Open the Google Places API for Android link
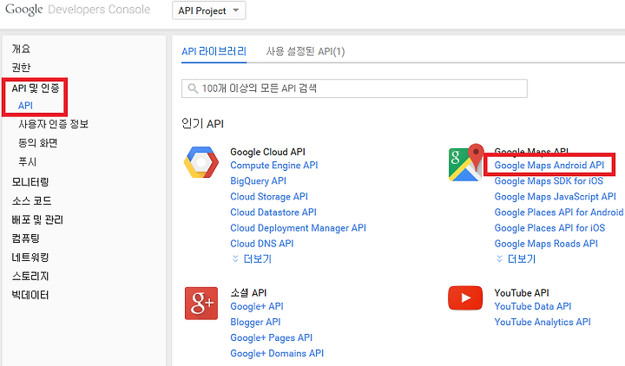This screenshot has height=366, width=625. 559,212
